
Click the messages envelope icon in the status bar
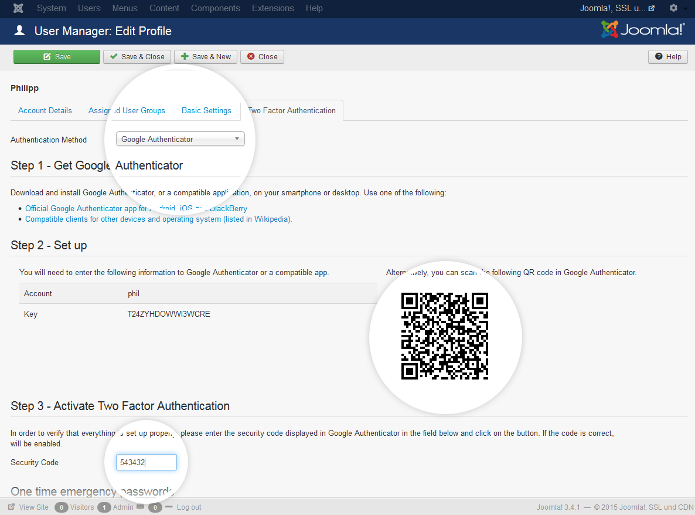point(141,507)
